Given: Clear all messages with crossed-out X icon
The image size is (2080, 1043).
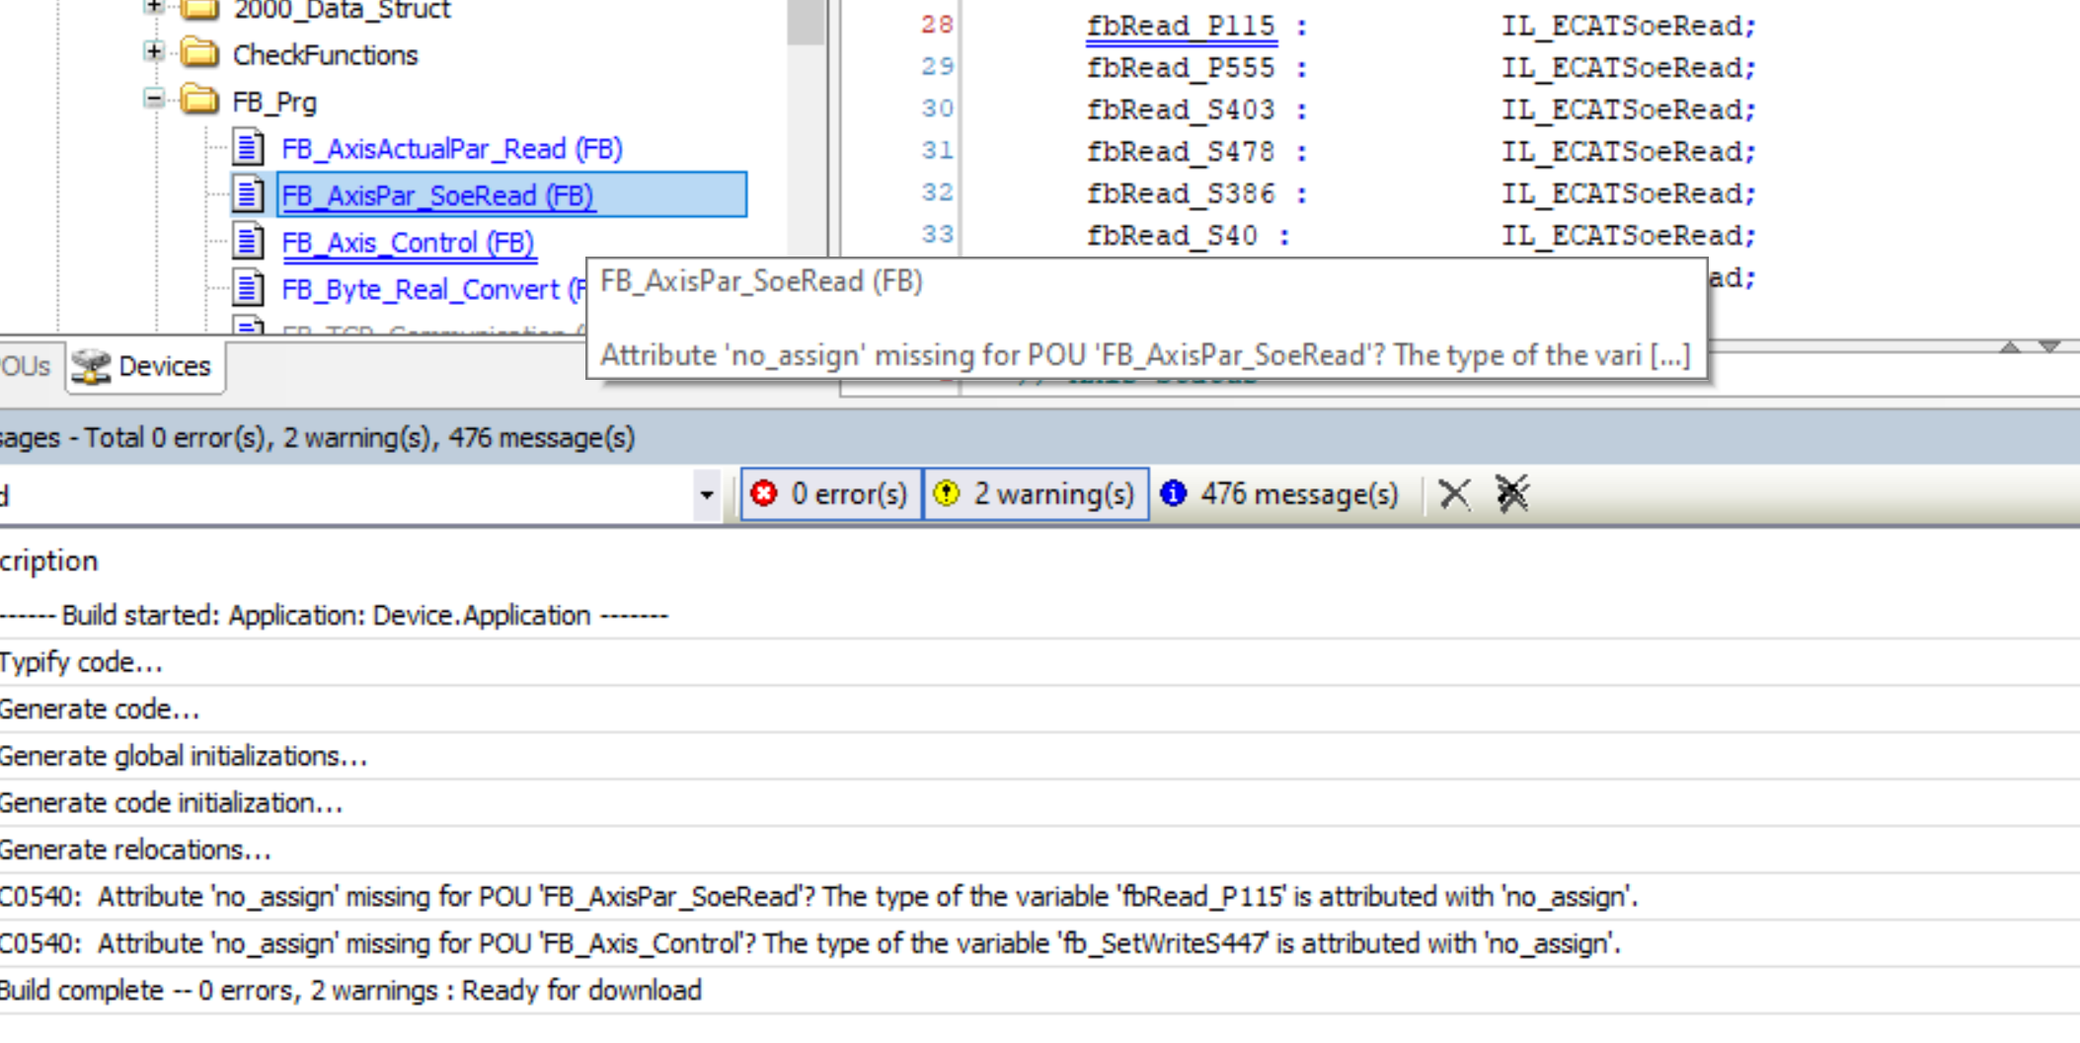Looking at the screenshot, I should [x=1511, y=493].
